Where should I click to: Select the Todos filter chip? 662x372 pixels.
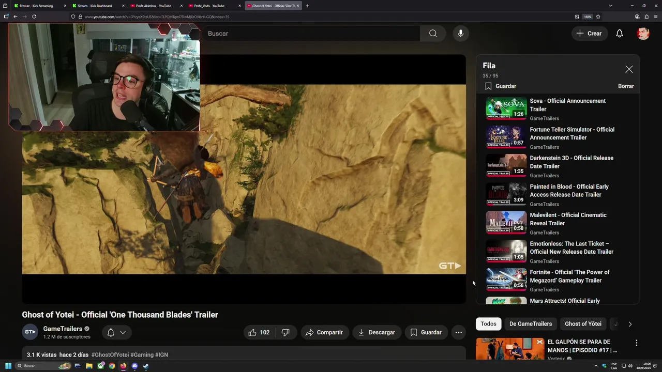(x=488, y=324)
